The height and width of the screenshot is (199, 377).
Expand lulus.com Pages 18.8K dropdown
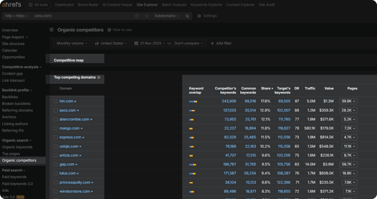pyautogui.click(x=349, y=173)
